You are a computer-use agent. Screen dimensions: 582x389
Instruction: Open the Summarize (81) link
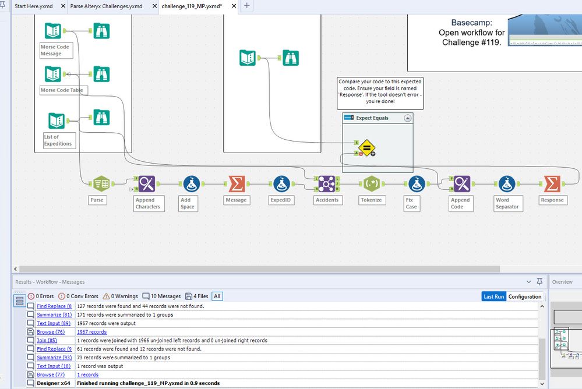[54, 315]
